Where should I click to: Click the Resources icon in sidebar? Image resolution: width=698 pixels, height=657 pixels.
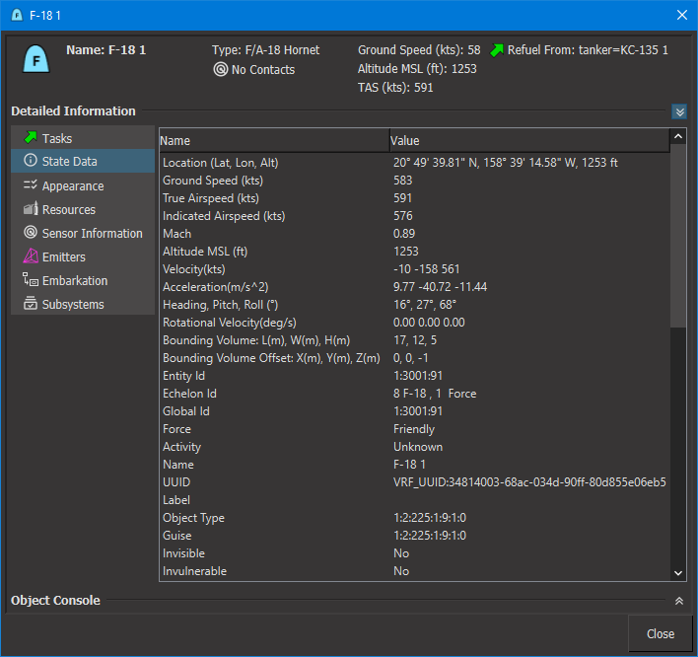coord(31,208)
